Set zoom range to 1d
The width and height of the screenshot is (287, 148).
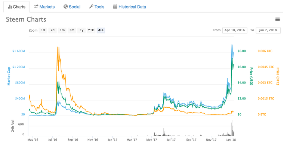click(x=43, y=30)
